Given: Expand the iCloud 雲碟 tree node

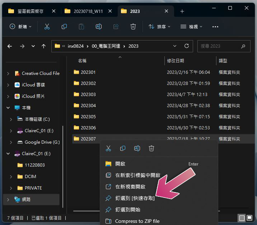Looking at the screenshot, I should pyautogui.click(x=8, y=85).
